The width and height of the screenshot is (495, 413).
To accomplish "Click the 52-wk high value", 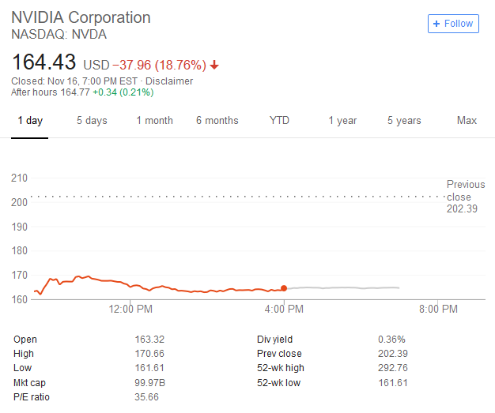I will (x=394, y=368).
